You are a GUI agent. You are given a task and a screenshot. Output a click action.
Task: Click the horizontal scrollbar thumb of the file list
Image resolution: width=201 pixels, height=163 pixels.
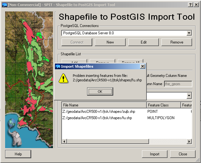[x=108, y=141]
